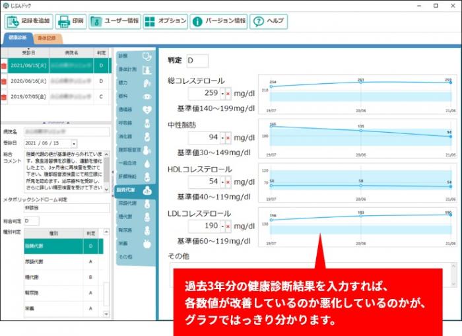This screenshot has height=336, width=462.
Task: Clear the 中性脂肪 value with red x
Action: coord(228,137)
